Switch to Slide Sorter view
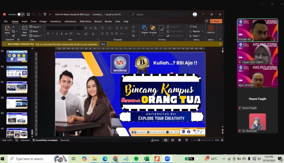Image resolution: width=284 pixels, height=163 pixels. (x=173, y=140)
